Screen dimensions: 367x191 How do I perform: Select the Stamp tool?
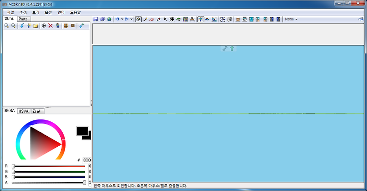tap(192, 19)
